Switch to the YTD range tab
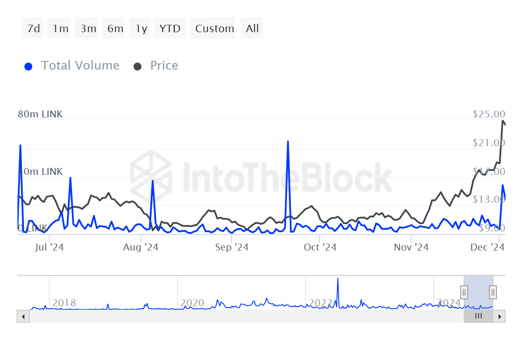This screenshot has height=348, width=523. pos(170,28)
